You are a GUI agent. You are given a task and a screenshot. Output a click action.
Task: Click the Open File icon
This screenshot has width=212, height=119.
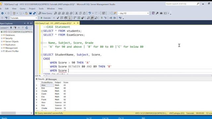coord(26,13)
